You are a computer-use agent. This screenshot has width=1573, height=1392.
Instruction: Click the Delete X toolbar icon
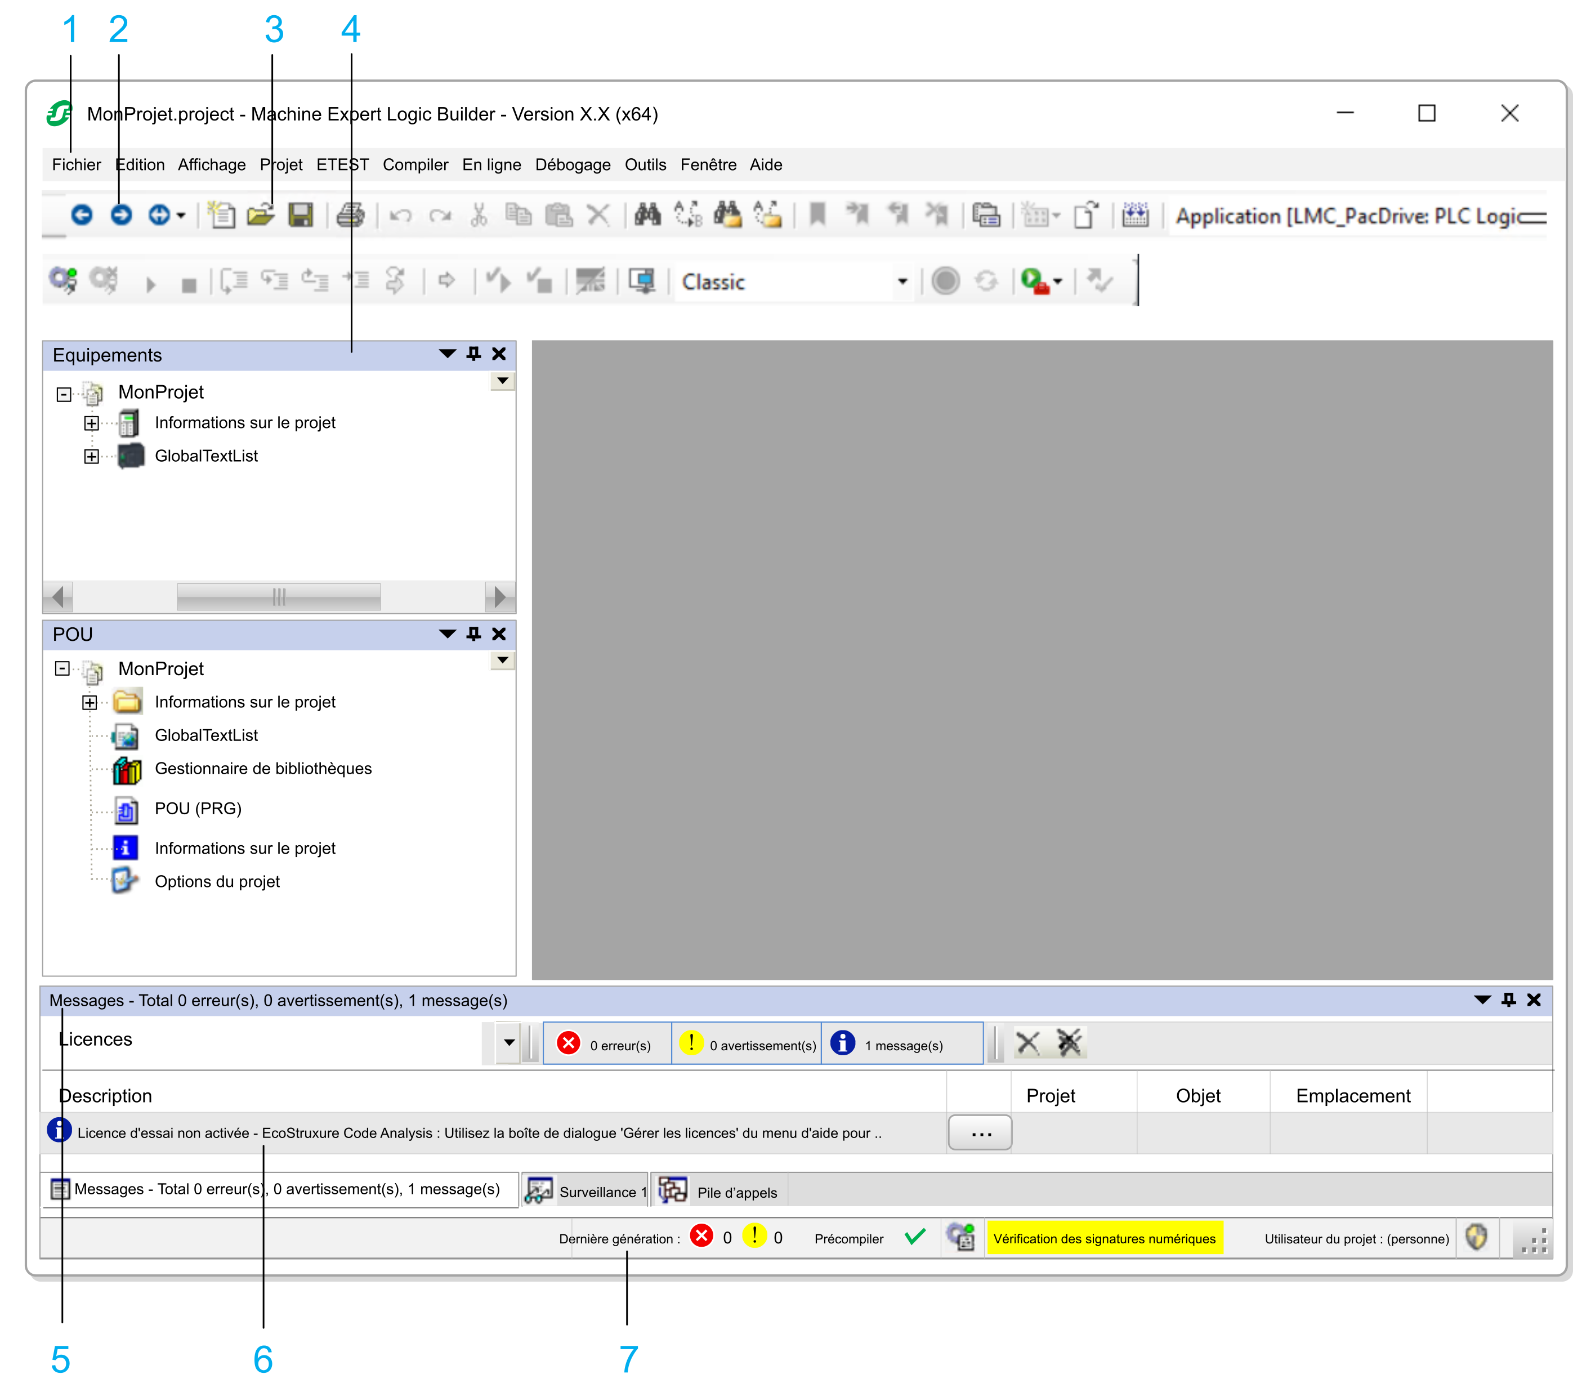coord(598,215)
